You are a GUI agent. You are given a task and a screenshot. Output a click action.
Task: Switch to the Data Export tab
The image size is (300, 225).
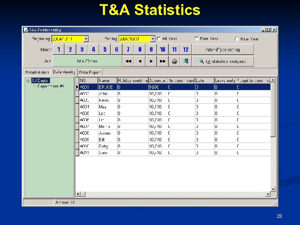pyautogui.click(x=90, y=72)
